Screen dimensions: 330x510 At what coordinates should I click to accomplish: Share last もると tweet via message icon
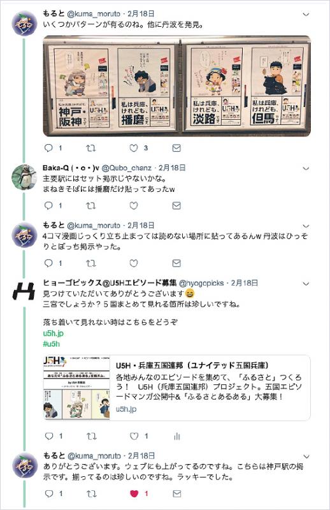[177, 493]
